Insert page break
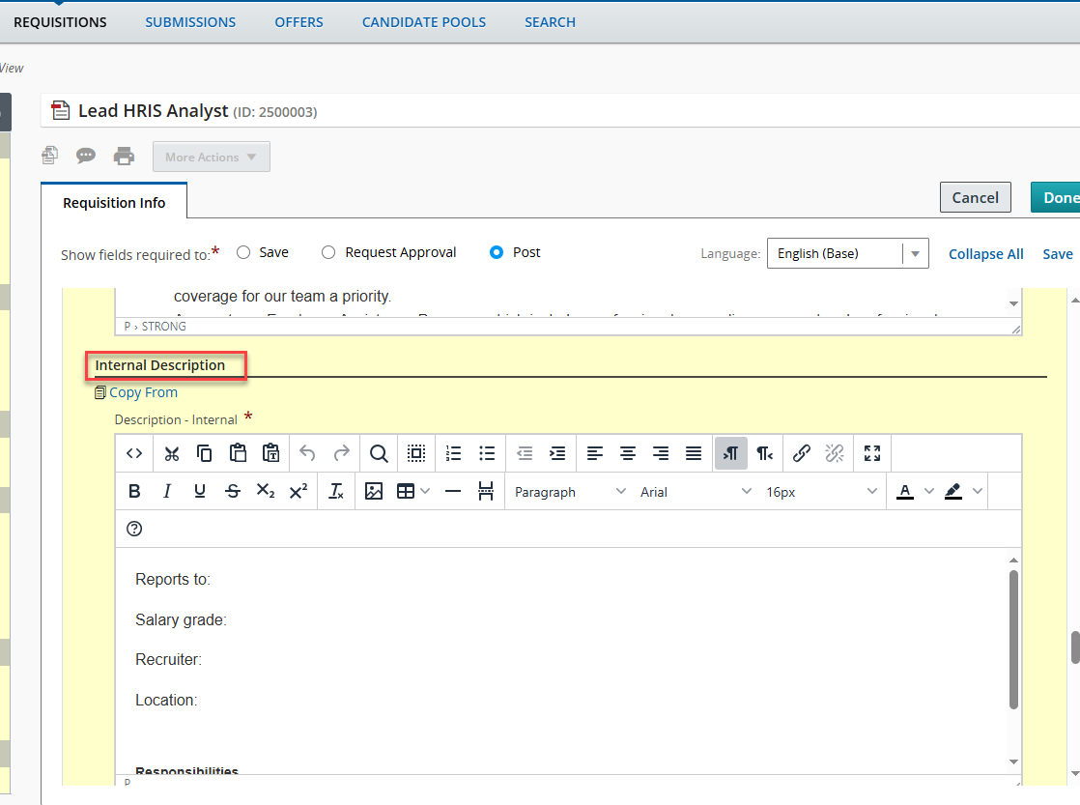Screen dimensions: 1080x805 point(486,492)
